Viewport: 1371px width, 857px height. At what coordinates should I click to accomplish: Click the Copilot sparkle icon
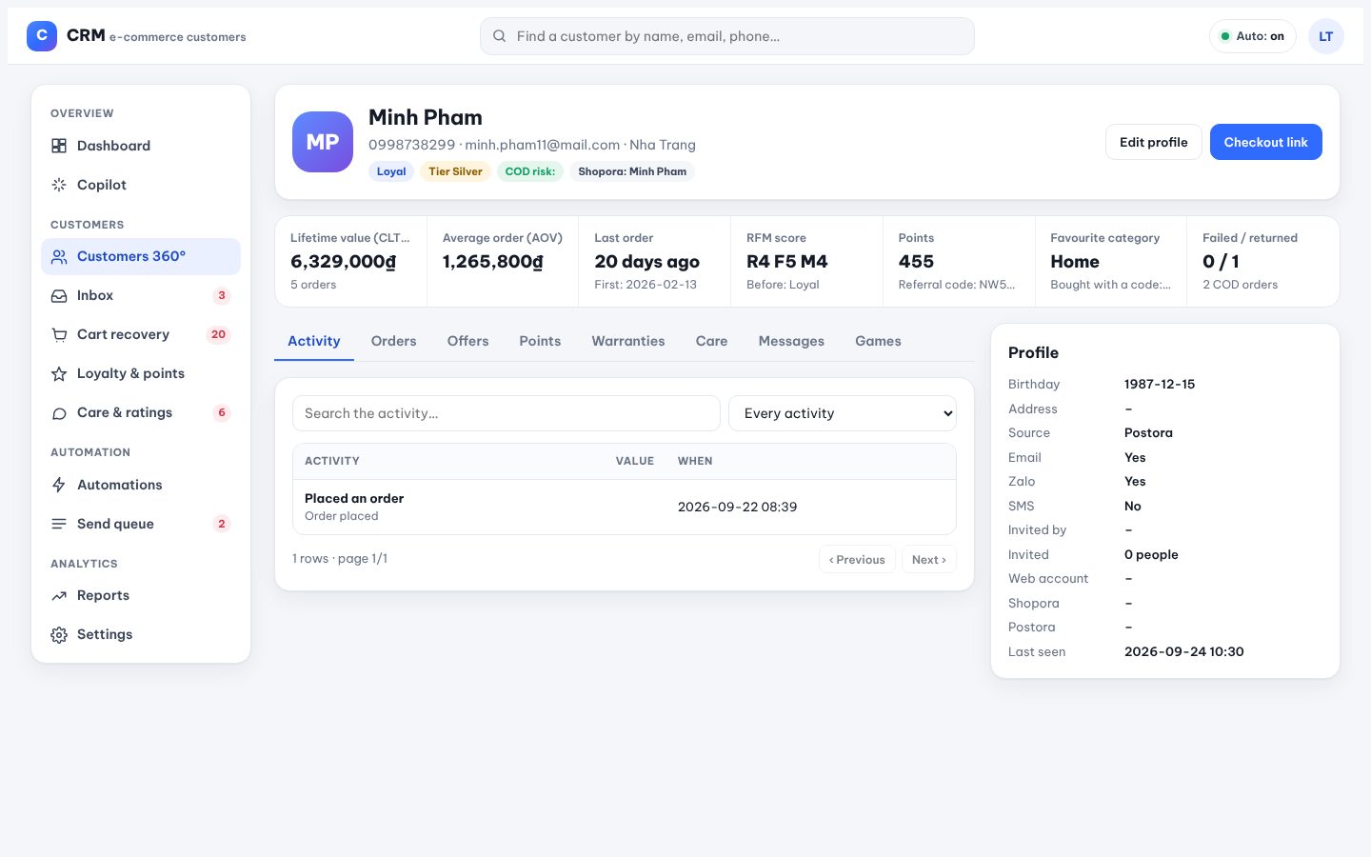point(59,185)
